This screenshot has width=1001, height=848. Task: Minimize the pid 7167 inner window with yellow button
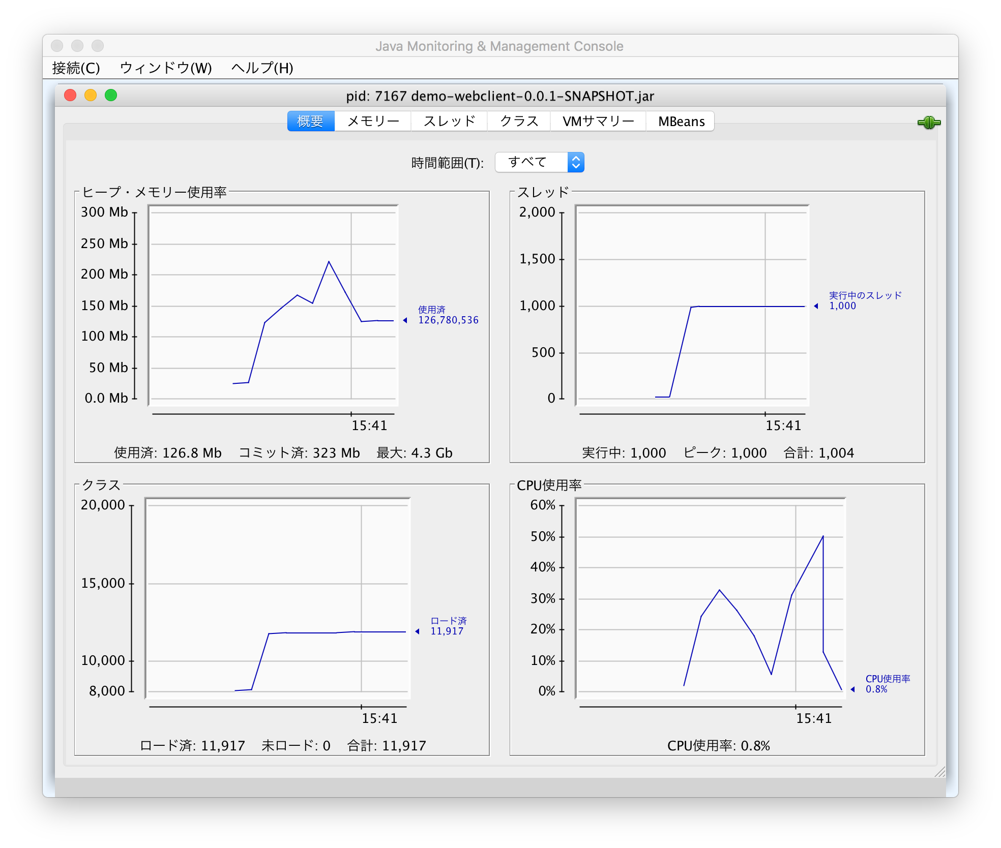pyautogui.click(x=91, y=95)
